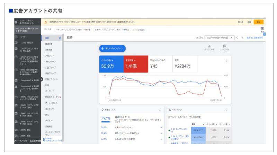Screen dimensions: 277x155
Task: Click the 新しいキャンペーン button
Action: tap(113, 49)
